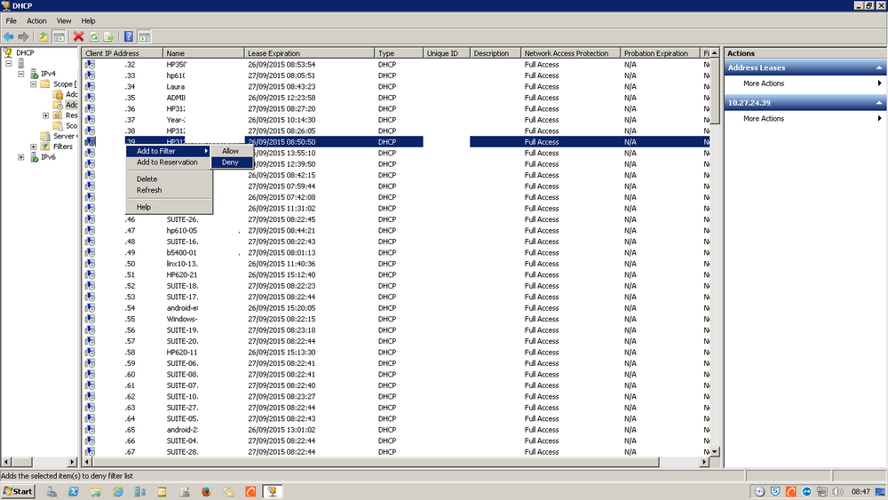The height and width of the screenshot is (500, 888).
Task: Select the server icon node under DHCP
Action: (21, 63)
